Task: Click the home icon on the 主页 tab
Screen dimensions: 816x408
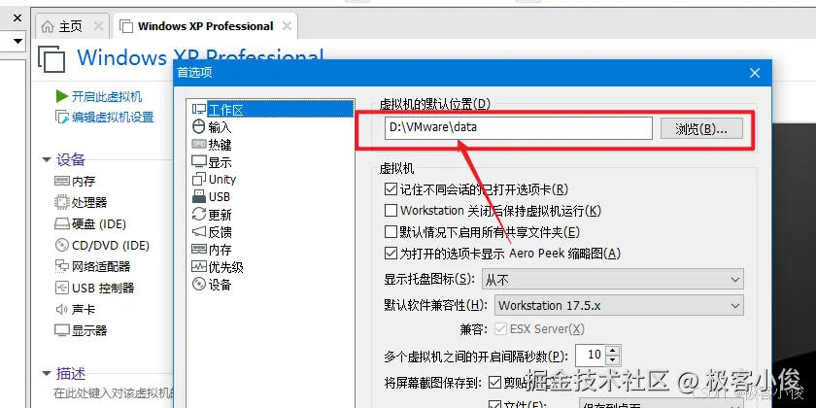Action: coord(48,26)
